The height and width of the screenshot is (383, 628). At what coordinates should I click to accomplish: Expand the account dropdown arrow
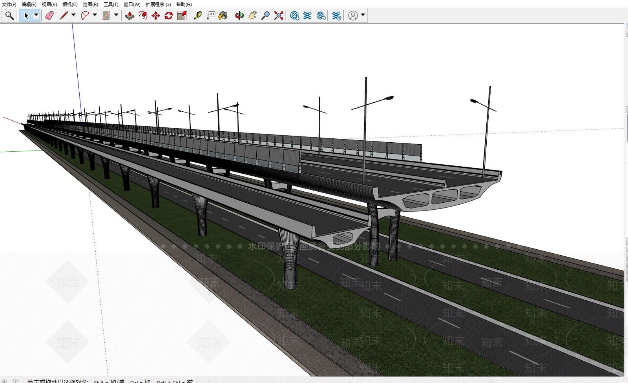(363, 15)
